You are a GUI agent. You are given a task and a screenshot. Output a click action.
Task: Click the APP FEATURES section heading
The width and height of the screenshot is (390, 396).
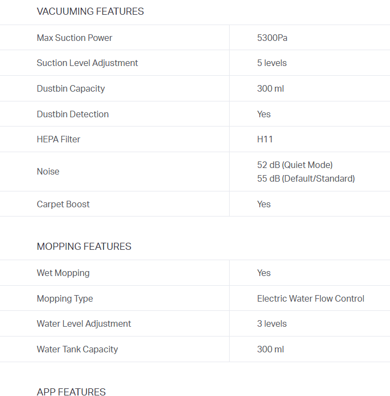[71, 391]
